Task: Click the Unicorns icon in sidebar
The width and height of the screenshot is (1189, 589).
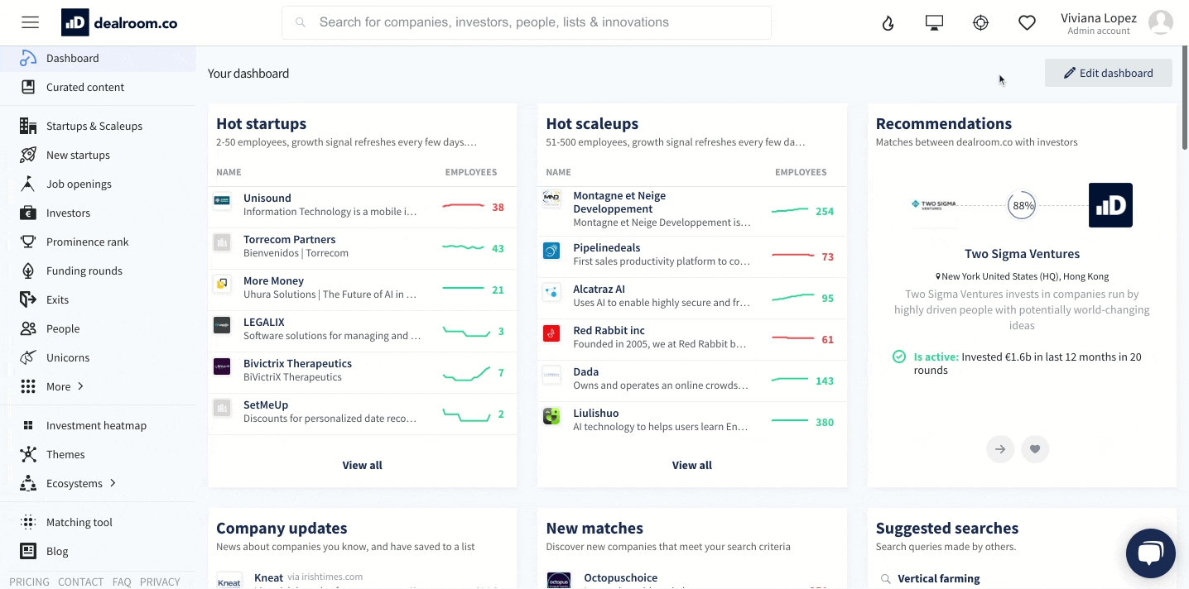Action: pos(28,357)
